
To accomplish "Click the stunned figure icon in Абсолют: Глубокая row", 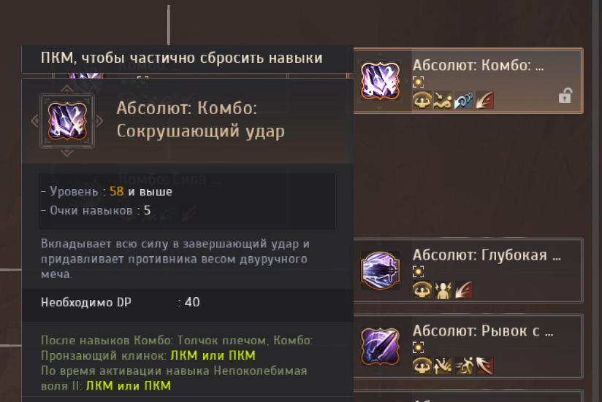I will [443, 290].
